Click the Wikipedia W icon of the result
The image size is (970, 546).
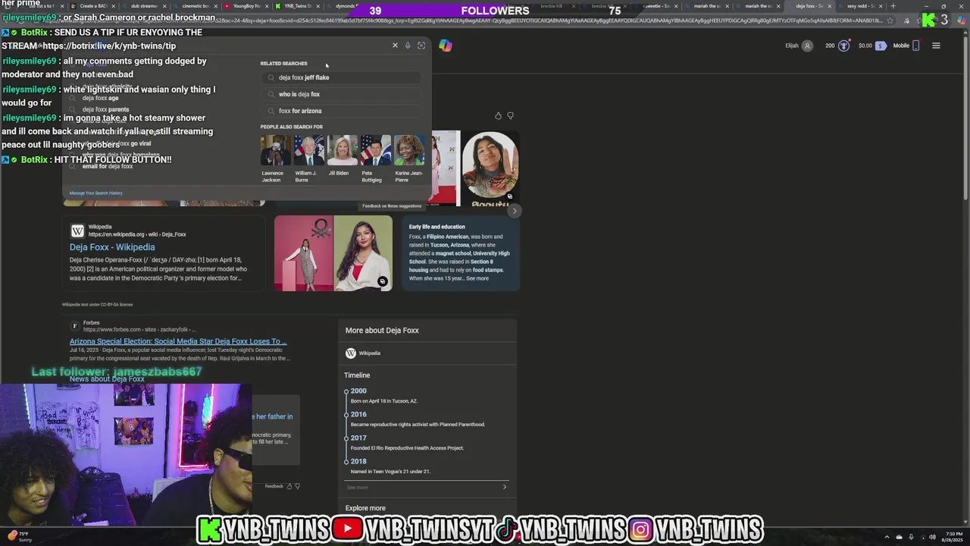click(77, 231)
